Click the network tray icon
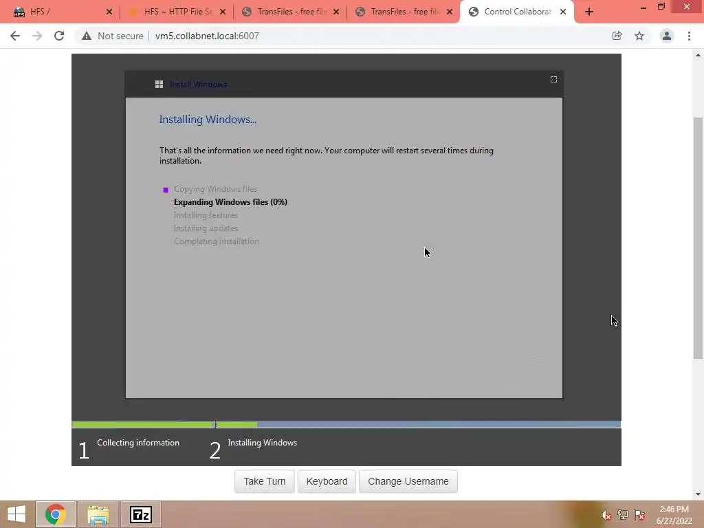 tap(623, 515)
